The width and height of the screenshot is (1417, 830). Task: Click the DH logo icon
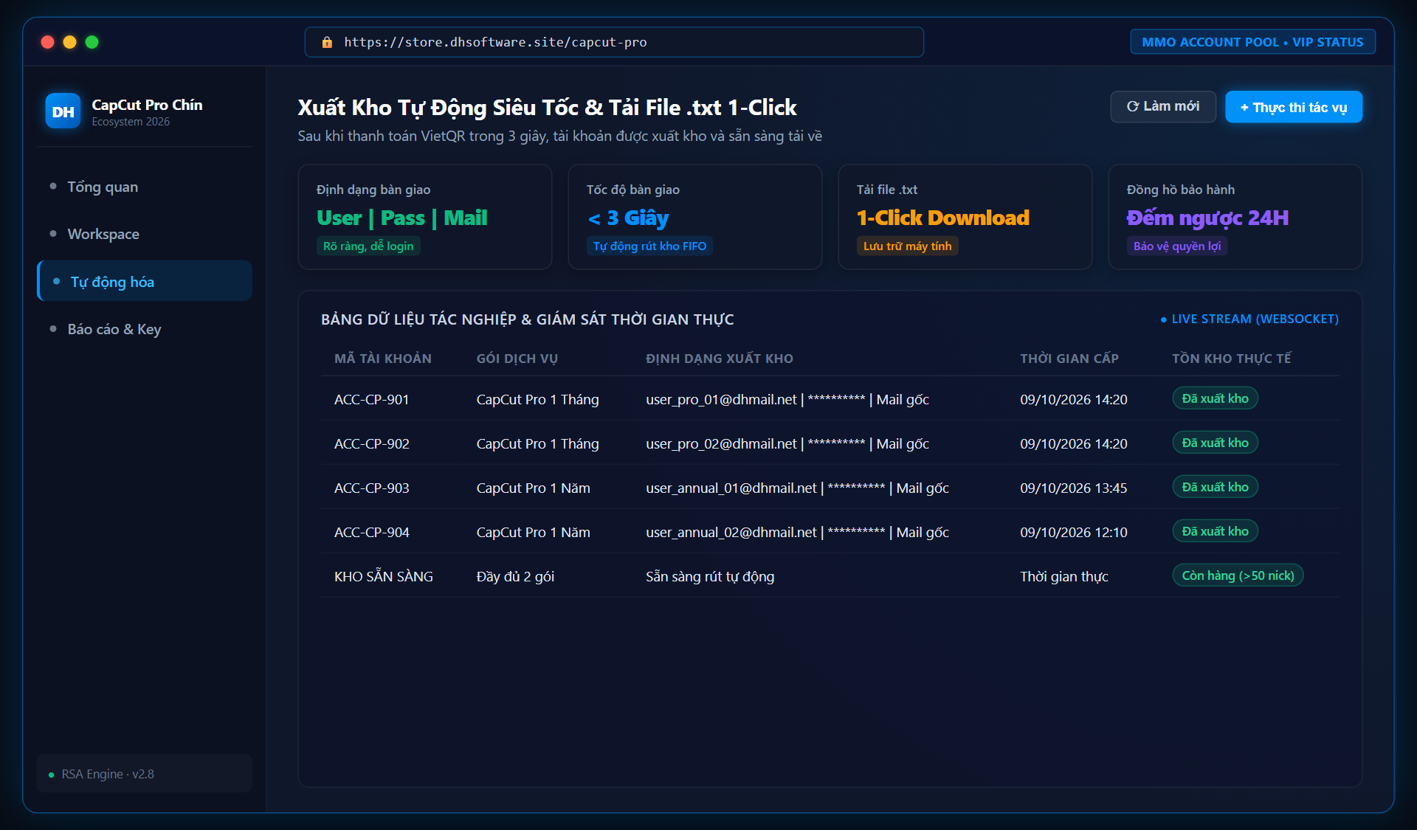[63, 111]
